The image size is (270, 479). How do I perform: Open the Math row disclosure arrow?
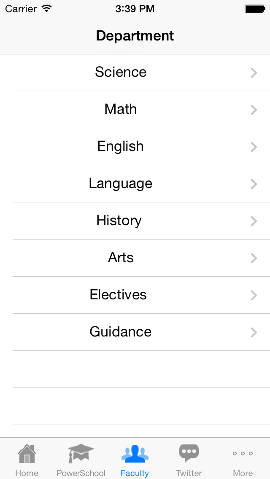[x=254, y=110]
